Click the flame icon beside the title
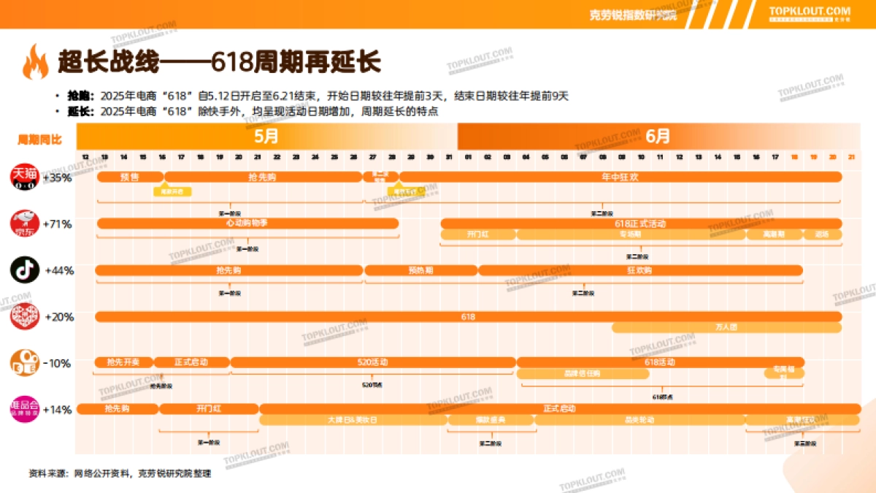This screenshot has height=493, width=876. [x=35, y=61]
